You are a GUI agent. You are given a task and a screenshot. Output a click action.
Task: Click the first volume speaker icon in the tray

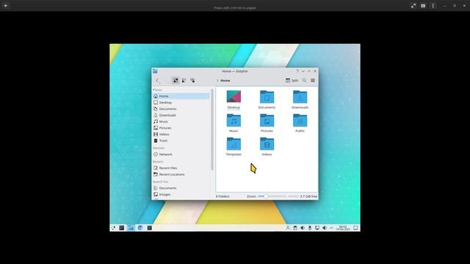tap(303, 228)
